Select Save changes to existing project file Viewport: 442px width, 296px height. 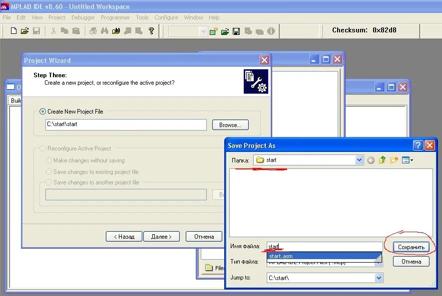49,172
